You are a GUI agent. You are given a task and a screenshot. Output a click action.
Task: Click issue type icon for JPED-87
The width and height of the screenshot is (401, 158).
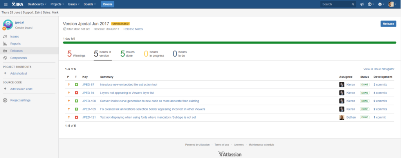click(x=76, y=85)
